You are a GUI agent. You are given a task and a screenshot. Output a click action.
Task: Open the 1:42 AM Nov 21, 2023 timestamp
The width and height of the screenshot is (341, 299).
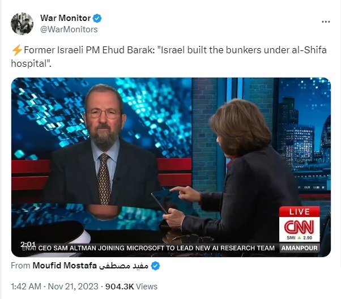54,287
